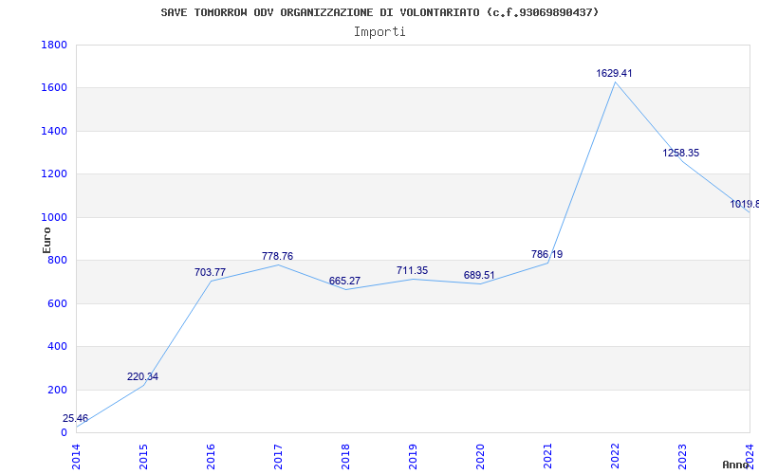Select the 400 y-axis tick label
This screenshot has width=759, height=474.
point(57,347)
